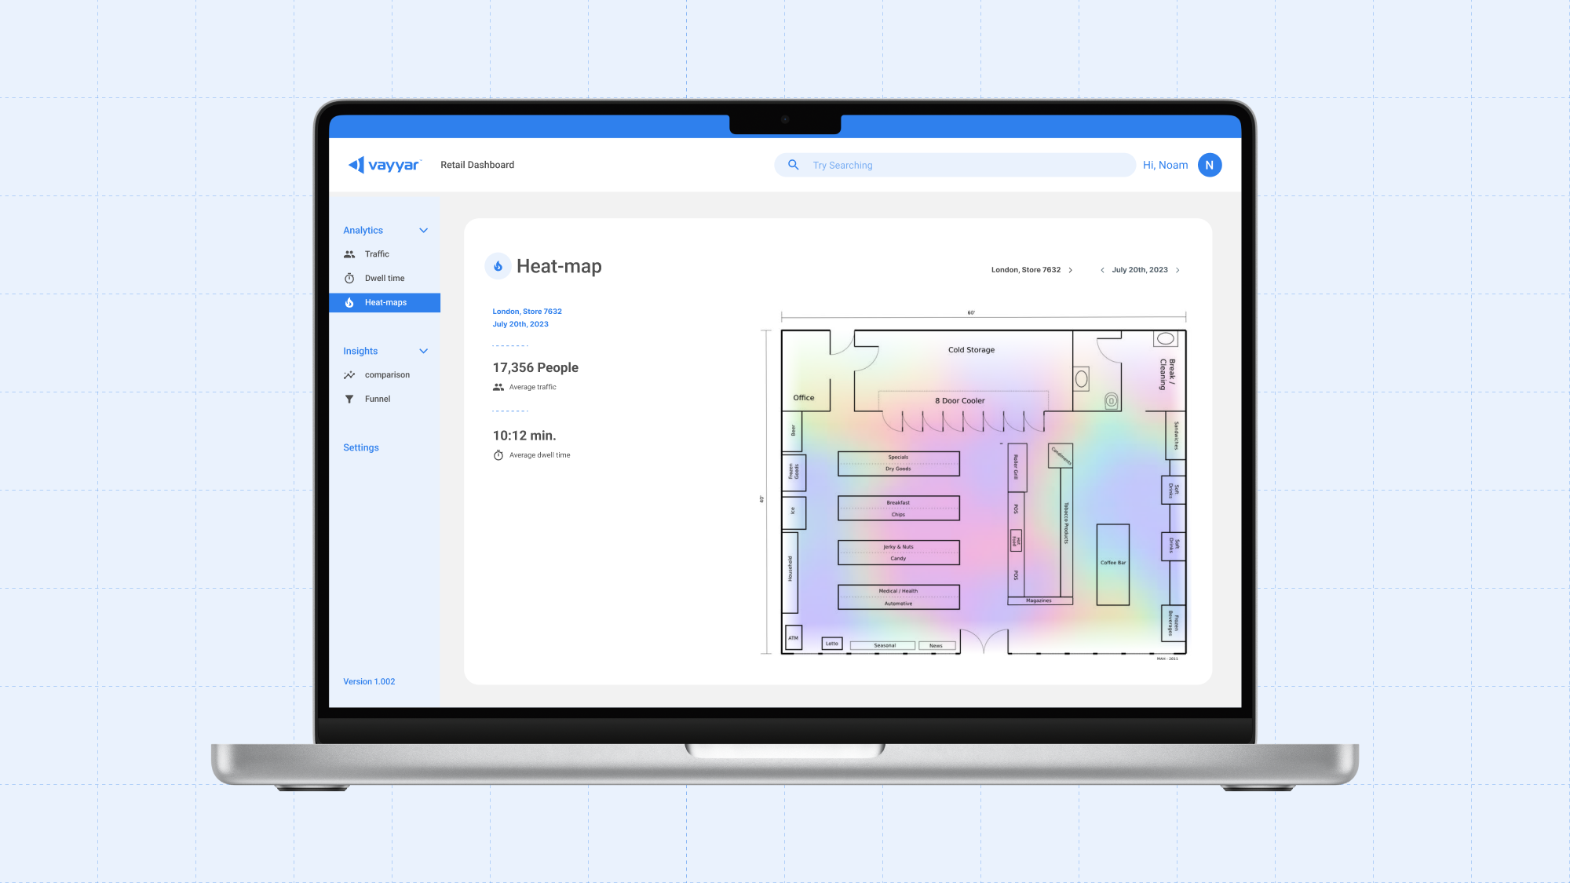The width and height of the screenshot is (1570, 883).
Task: Click the July 20th, 2023 date label in header
Action: (1140, 270)
